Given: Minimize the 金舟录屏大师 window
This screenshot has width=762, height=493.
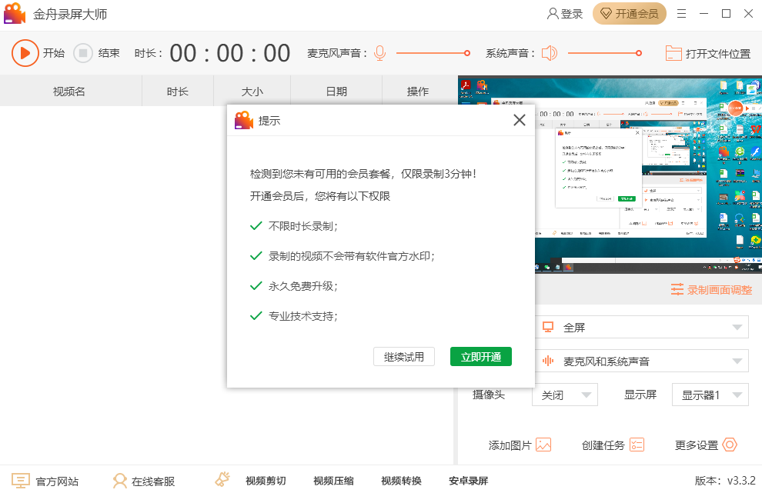Looking at the screenshot, I should click(x=704, y=14).
